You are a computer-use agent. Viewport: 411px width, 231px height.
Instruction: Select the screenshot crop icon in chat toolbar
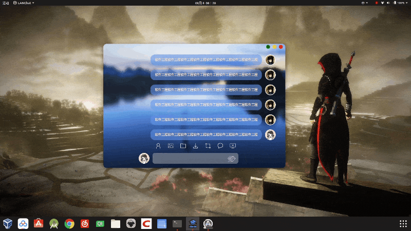208,146
